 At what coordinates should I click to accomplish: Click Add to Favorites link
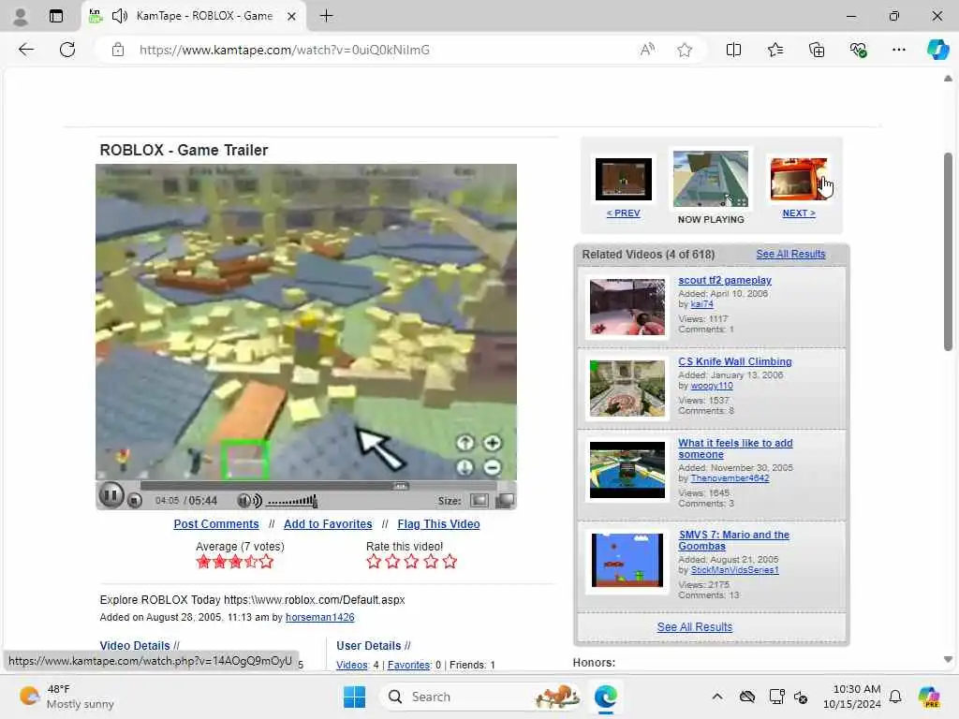click(328, 524)
